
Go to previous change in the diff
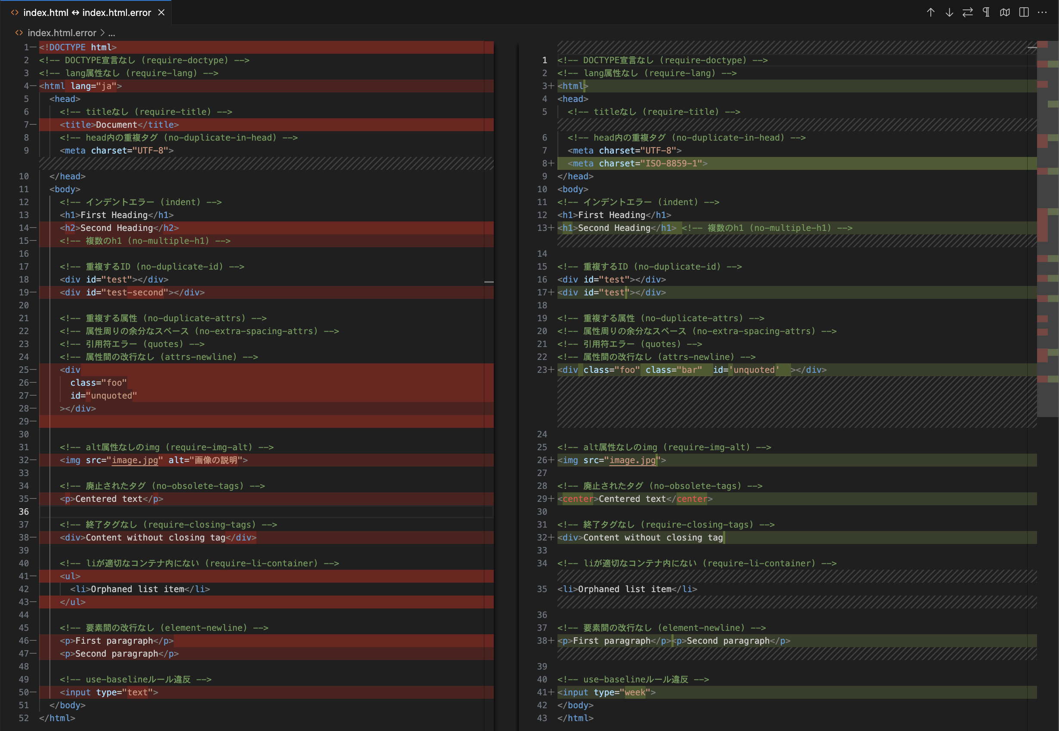(931, 12)
